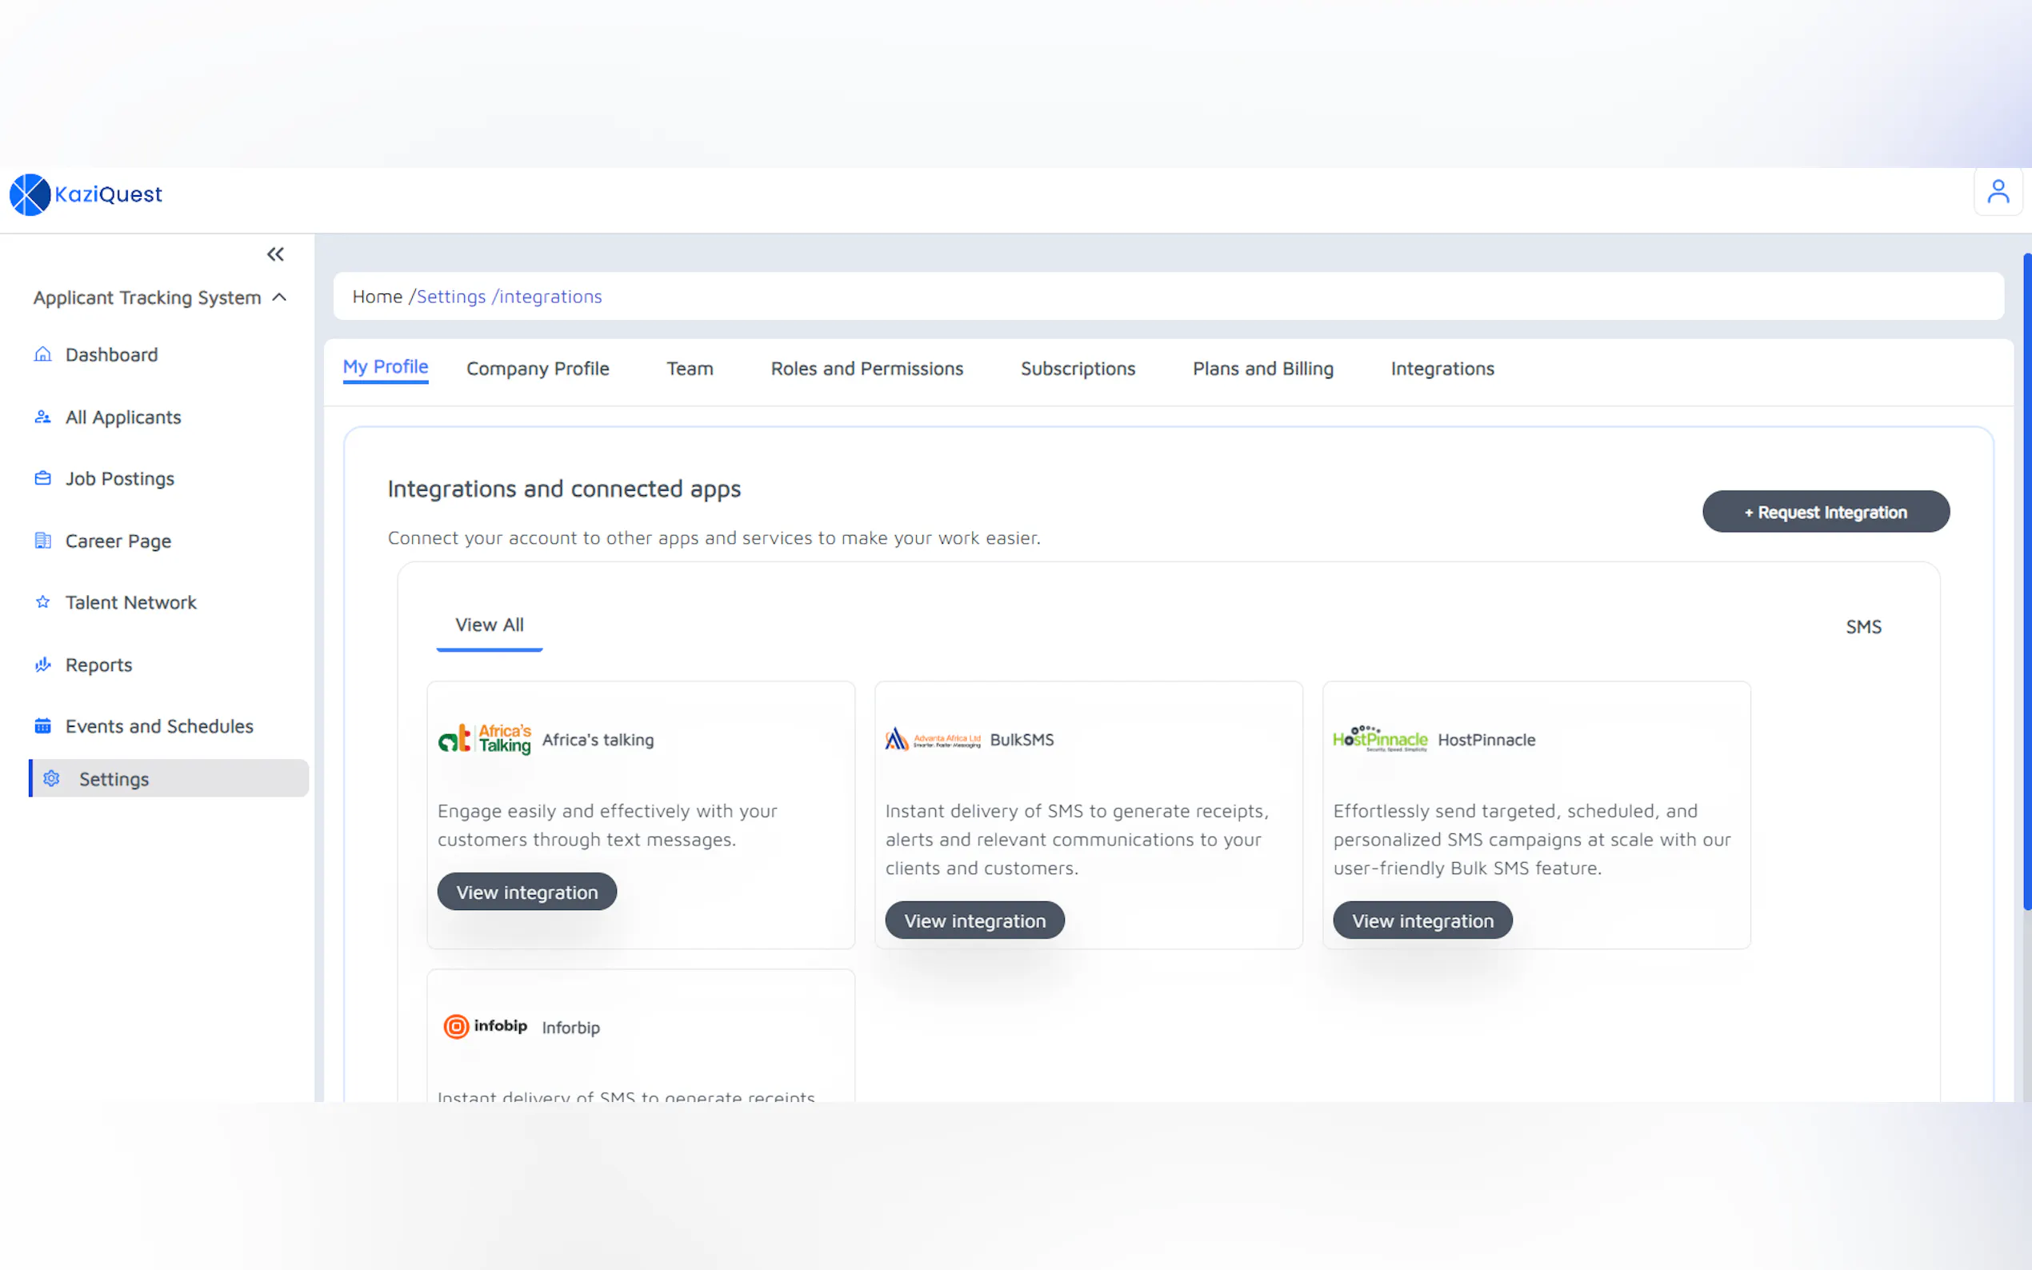Select the Plans and Billing tab
This screenshot has width=2032, height=1270.
pos(1262,369)
